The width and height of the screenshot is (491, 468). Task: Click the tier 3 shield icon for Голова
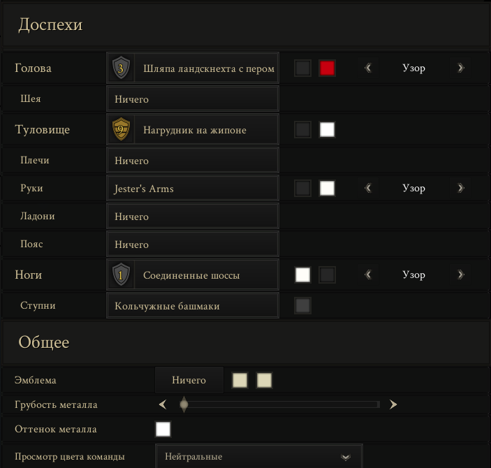[121, 68]
